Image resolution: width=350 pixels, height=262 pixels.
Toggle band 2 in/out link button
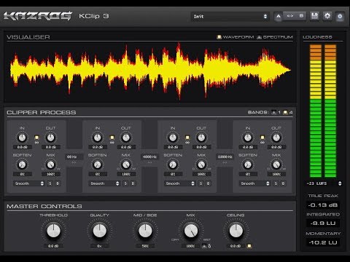[x=112, y=138]
